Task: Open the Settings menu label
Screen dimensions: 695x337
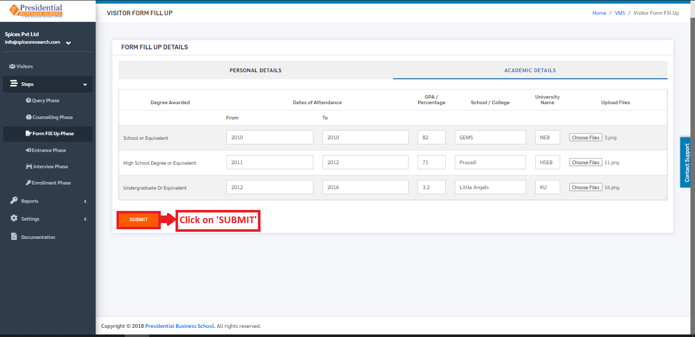Action: tap(30, 219)
